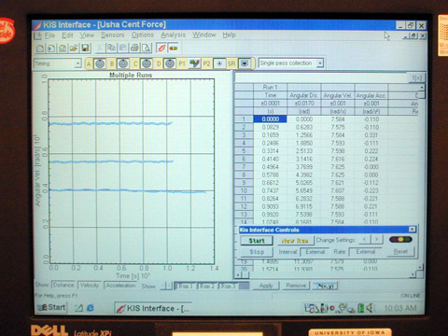
Task: Click the P1 port sensor icon
Action: (x=195, y=63)
